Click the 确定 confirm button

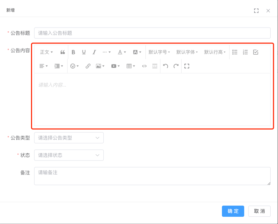pos(233,211)
